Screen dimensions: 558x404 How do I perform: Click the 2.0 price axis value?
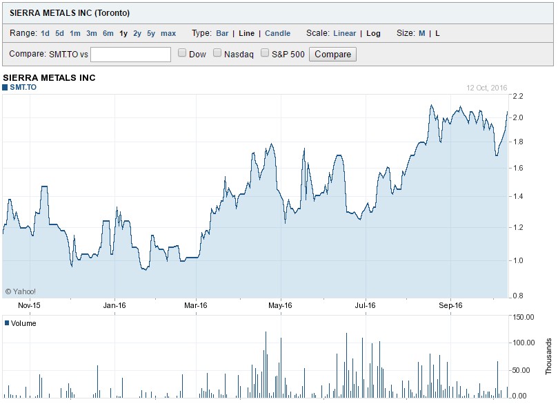click(518, 117)
